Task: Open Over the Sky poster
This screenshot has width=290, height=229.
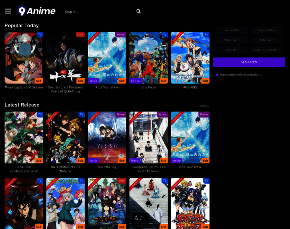Action: (107, 137)
